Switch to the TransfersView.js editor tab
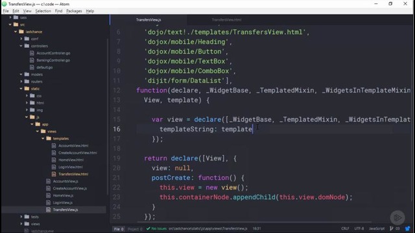The image size is (415, 233). point(148,19)
